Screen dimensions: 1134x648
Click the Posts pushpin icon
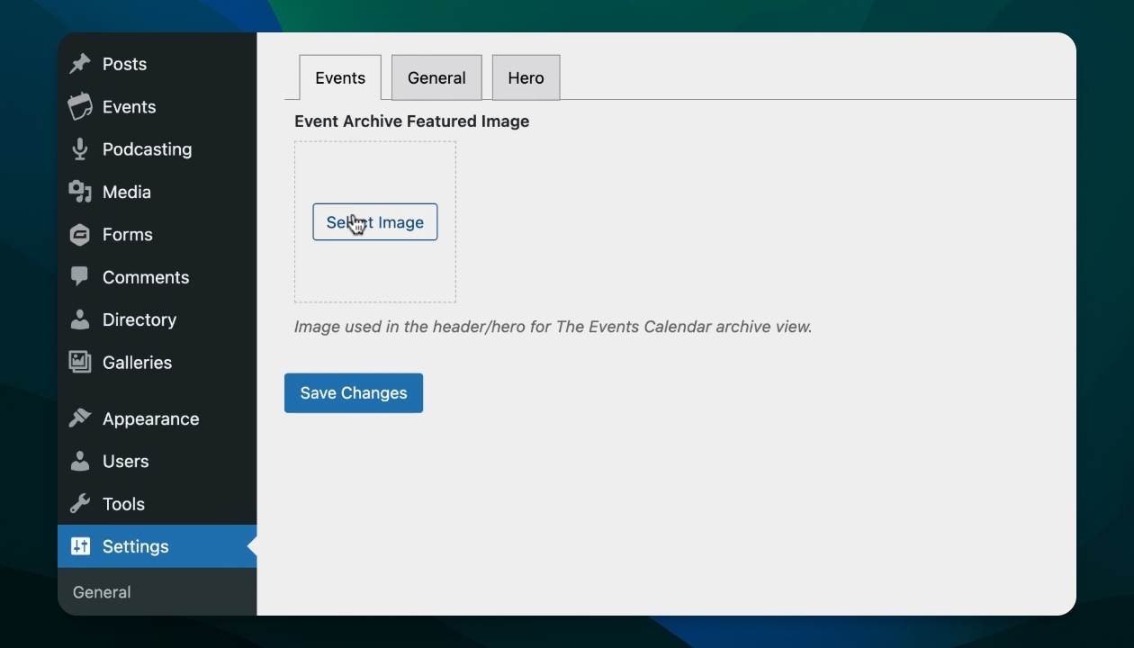click(x=80, y=64)
